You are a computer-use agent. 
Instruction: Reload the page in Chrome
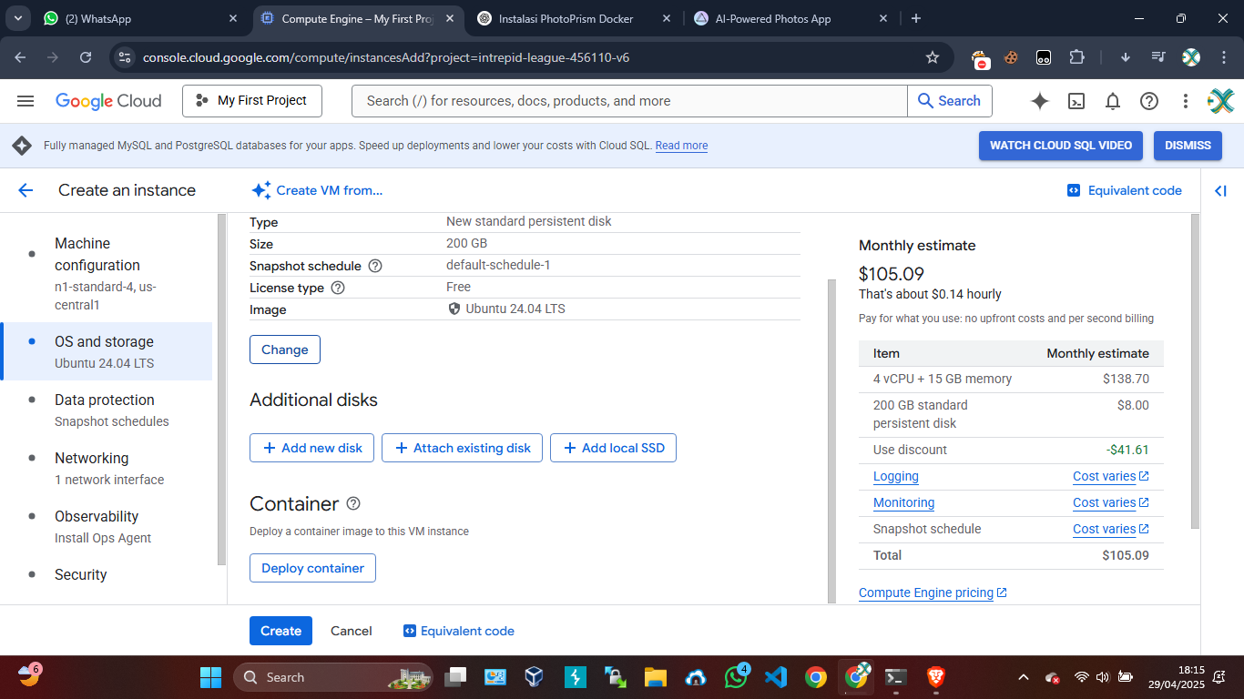point(86,57)
